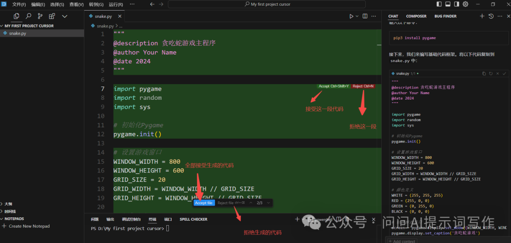Viewport: 511px width, 243px height.
Task: Switch to the 输出 panel tab
Action: click(110, 219)
